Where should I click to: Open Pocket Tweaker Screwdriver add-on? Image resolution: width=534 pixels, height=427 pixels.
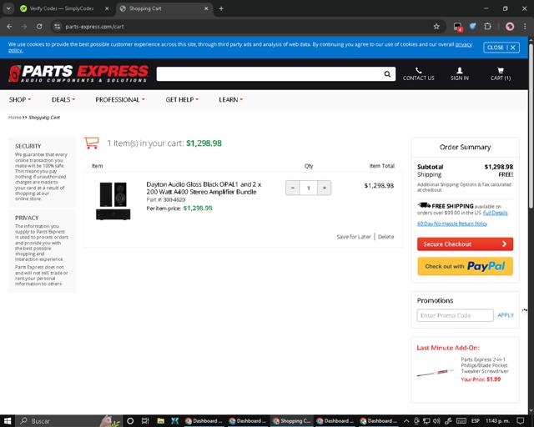point(485,365)
